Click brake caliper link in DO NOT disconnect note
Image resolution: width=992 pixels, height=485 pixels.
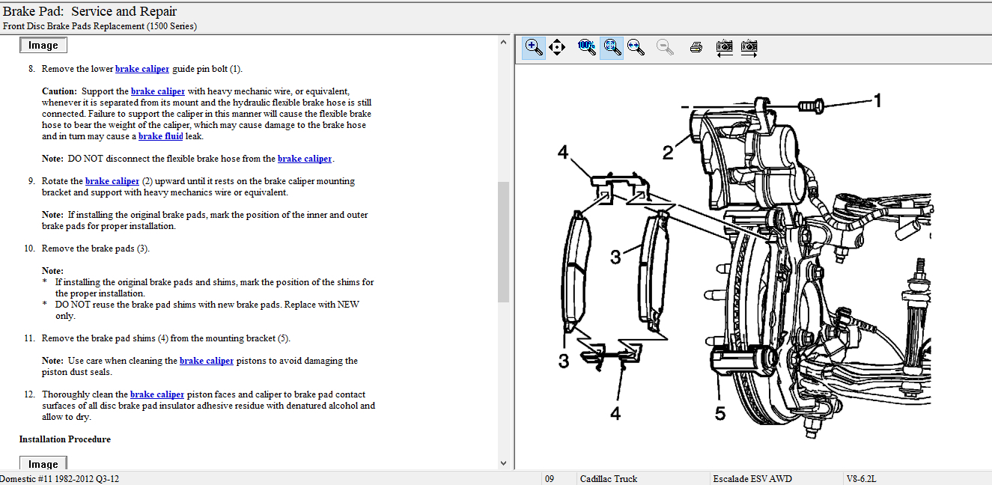[x=305, y=159]
